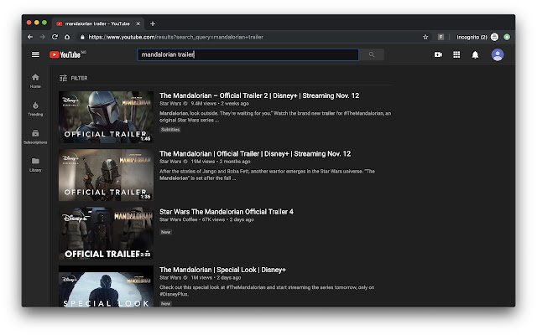The image size is (537, 335).
Task: Go to the YouTube logo home
Action: 67,54
